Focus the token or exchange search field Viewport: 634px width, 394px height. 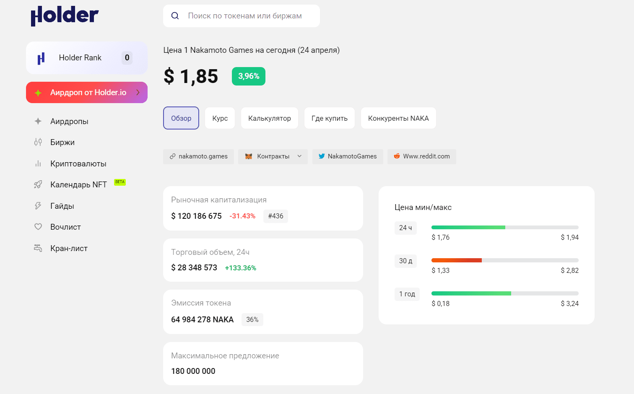click(242, 16)
